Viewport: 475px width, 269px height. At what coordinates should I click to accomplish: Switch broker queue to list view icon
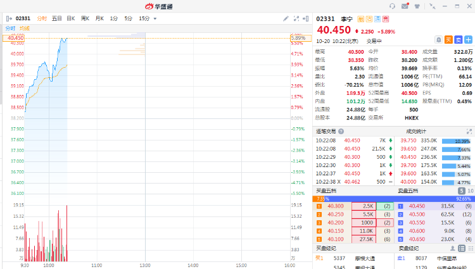pos(462,248)
